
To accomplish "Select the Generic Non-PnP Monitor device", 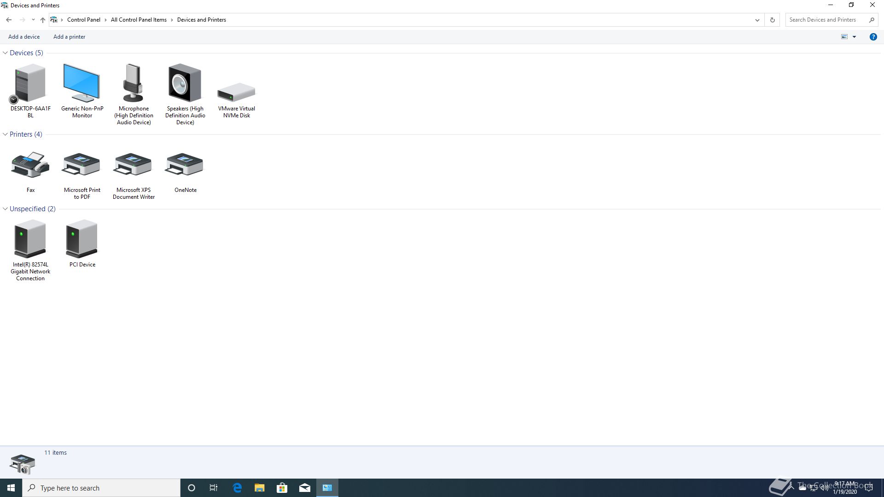I will [x=82, y=83].
